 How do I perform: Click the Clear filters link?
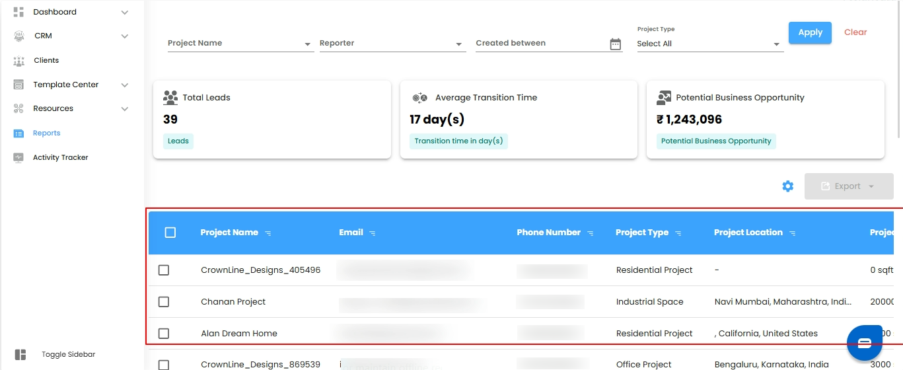pos(855,32)
